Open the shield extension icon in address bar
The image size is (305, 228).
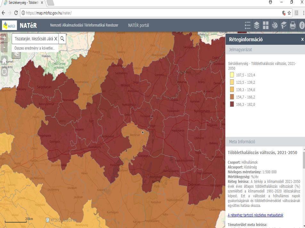click(x=284, y=13)
